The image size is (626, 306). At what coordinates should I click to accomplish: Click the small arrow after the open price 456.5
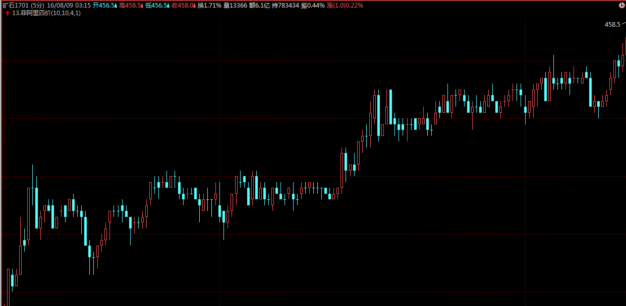[x=115, y=6]
